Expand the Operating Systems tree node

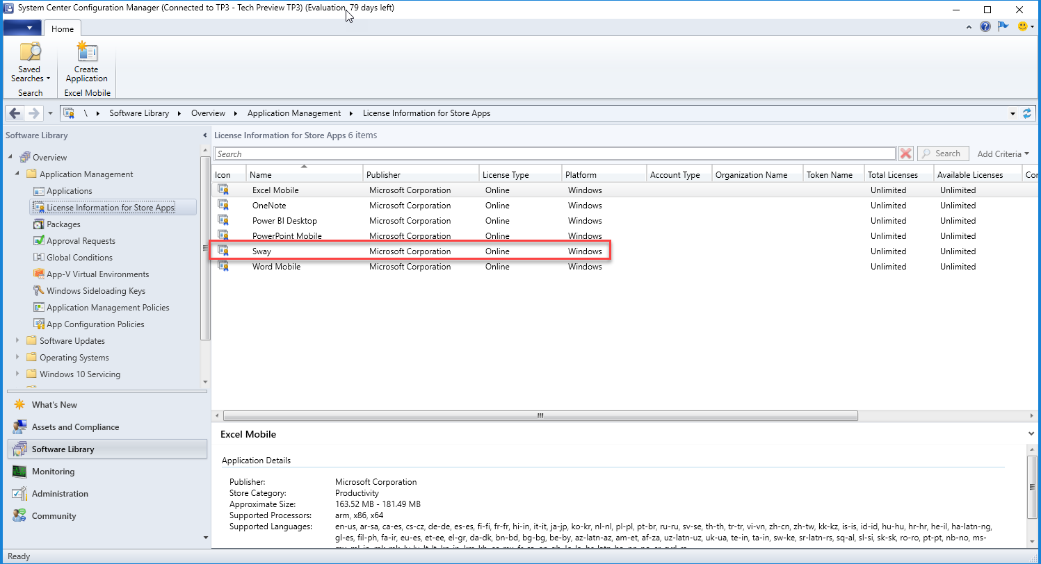[17, 358]
